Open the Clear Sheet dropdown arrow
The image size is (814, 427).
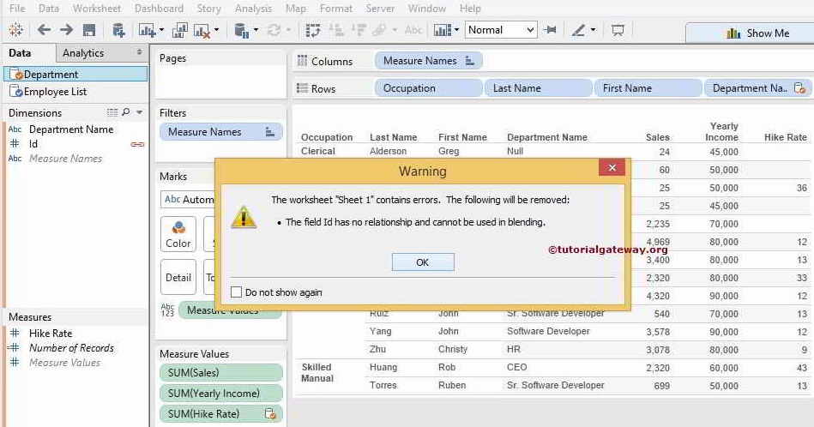click(x=216, y=31)
